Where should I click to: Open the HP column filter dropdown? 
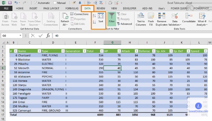(x=119, y=51)
